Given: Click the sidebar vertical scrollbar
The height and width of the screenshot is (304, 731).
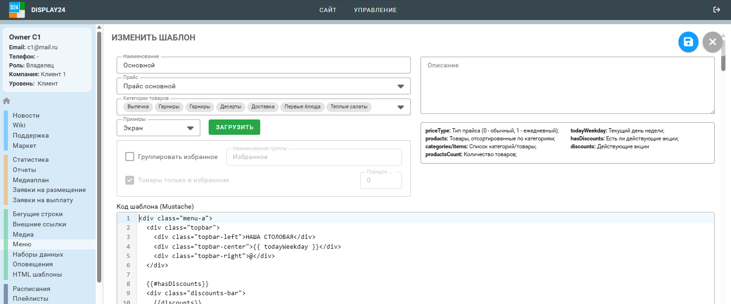Looking at the screenshot, I should point(99,153).
